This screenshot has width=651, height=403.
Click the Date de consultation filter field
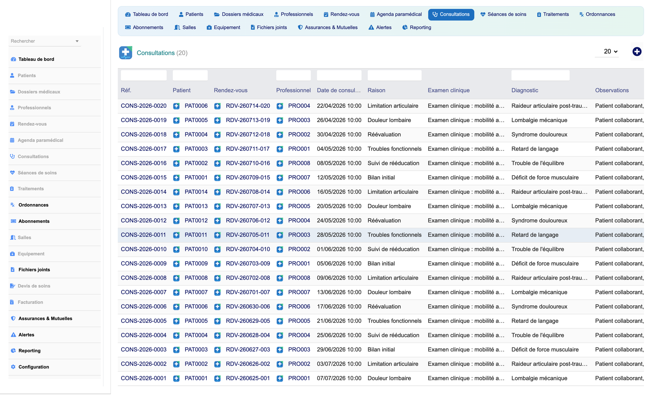tap(339, 75)
